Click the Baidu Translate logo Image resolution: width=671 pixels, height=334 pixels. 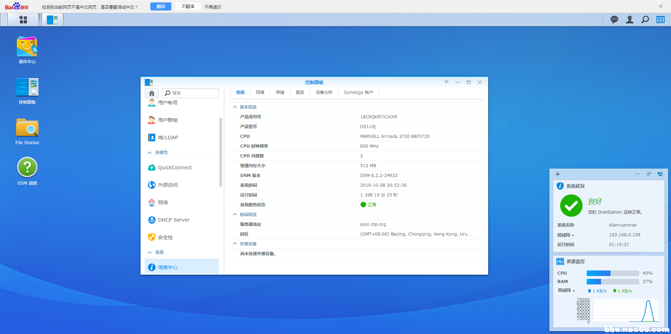(x=17, y=6)
